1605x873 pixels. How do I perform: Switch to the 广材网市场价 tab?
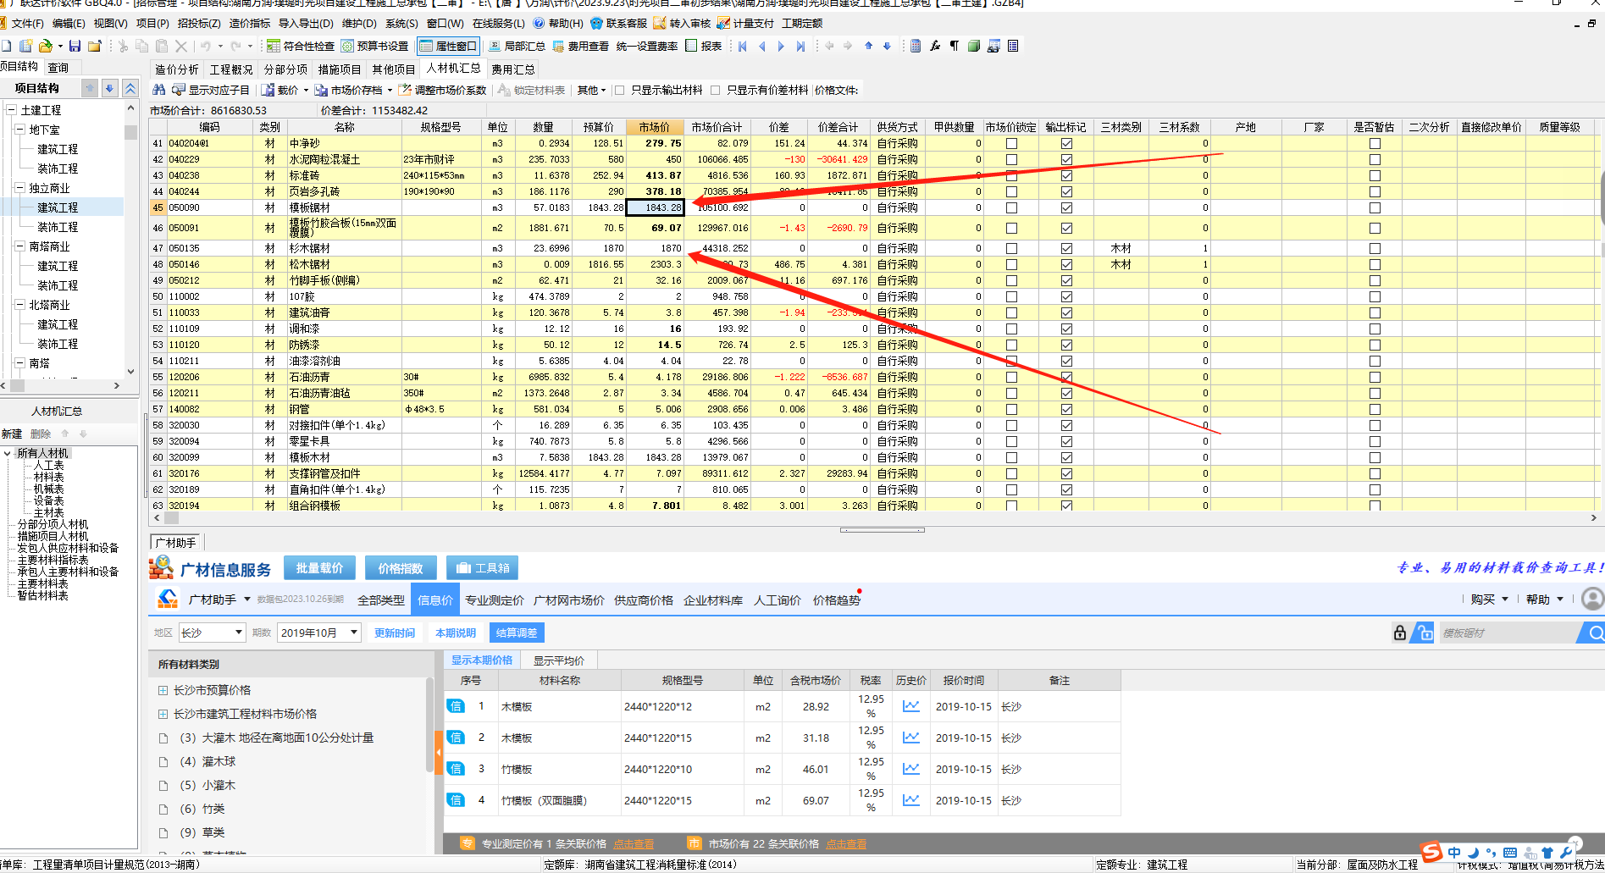[x=568, y=599]
